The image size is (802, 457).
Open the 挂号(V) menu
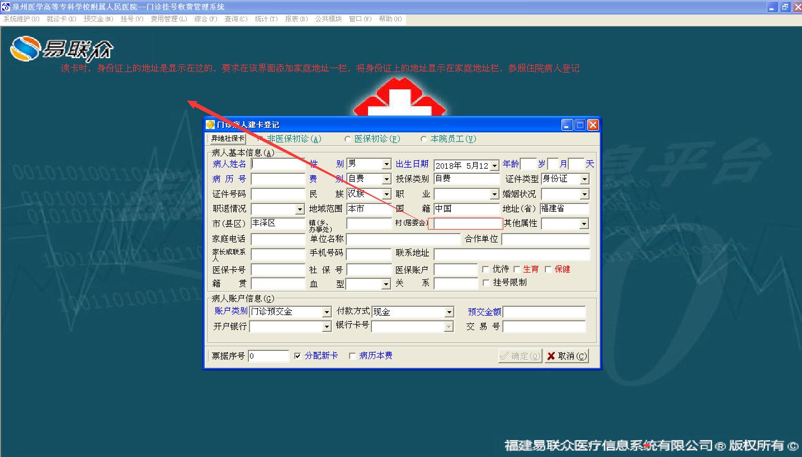[132, 19]
